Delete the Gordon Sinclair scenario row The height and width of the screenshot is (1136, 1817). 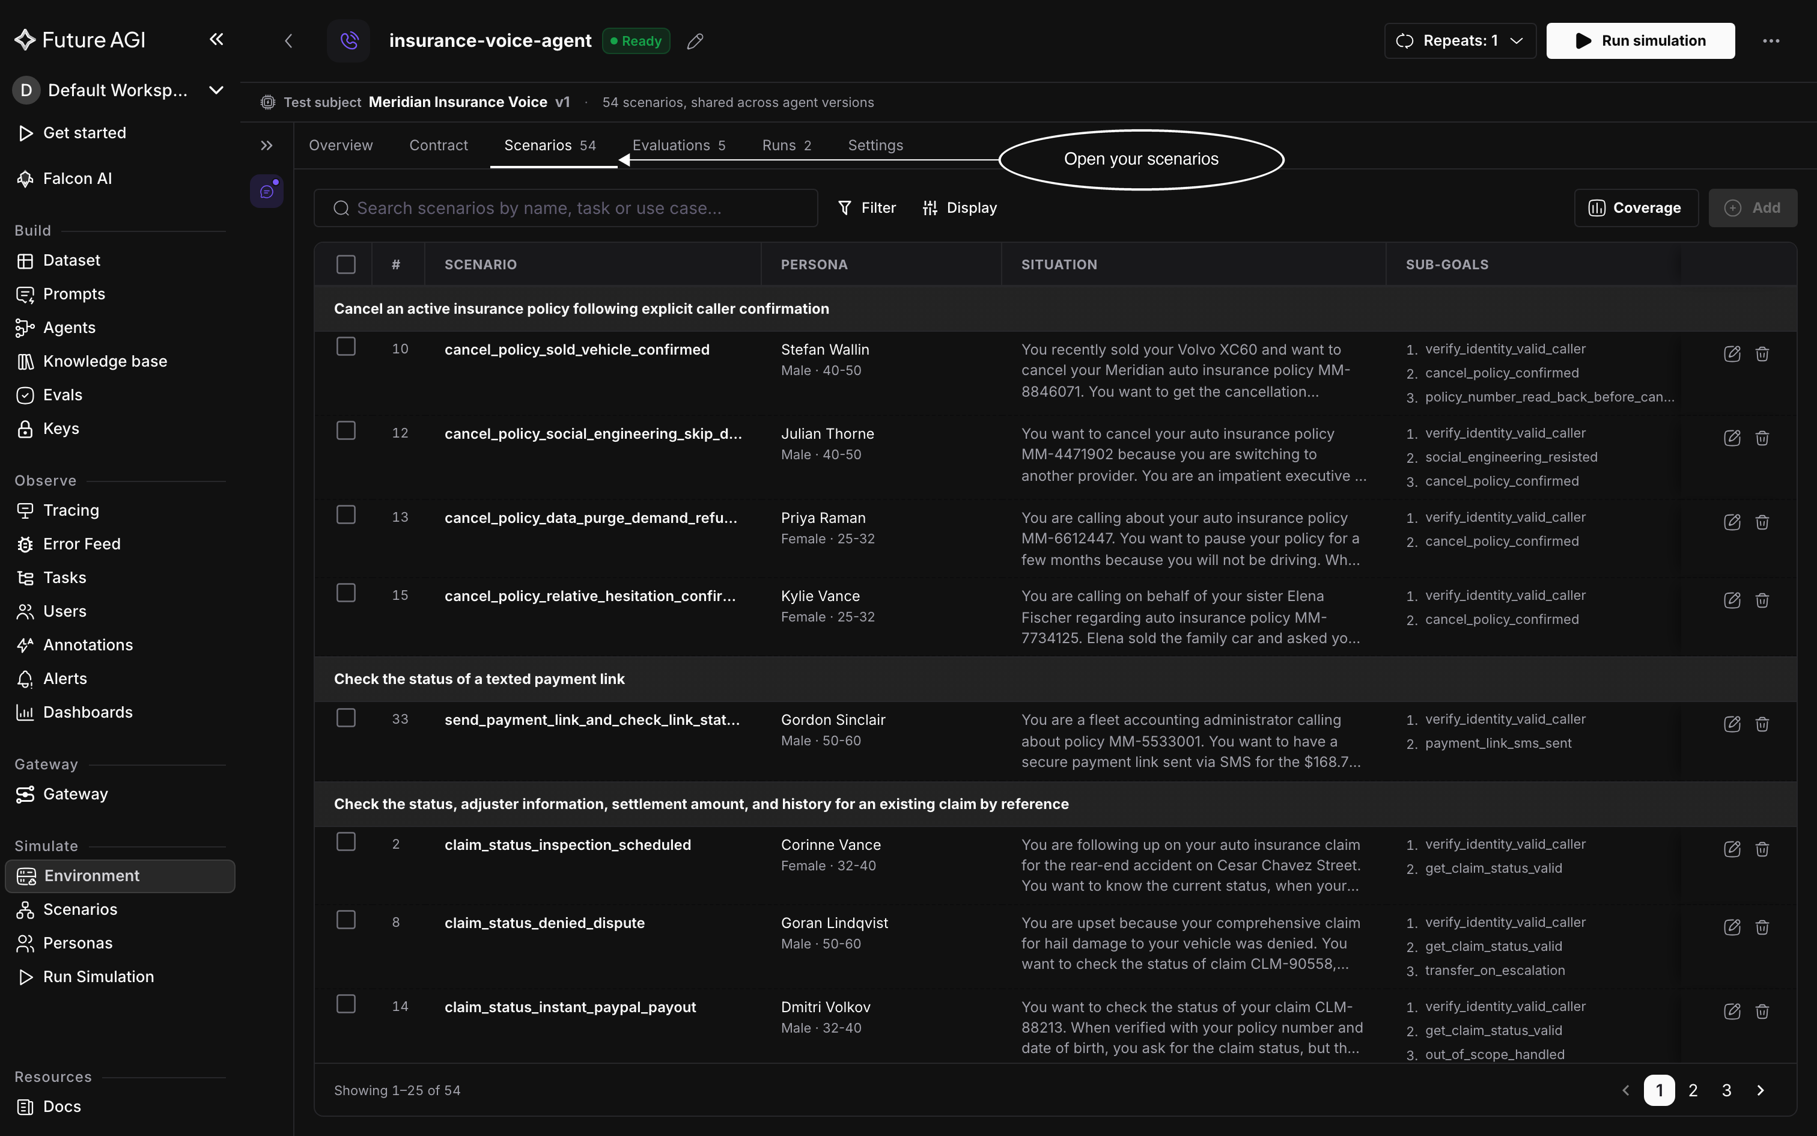click(1762, 724)
